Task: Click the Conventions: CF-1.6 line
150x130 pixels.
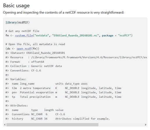Action: [x=23, y=70]
